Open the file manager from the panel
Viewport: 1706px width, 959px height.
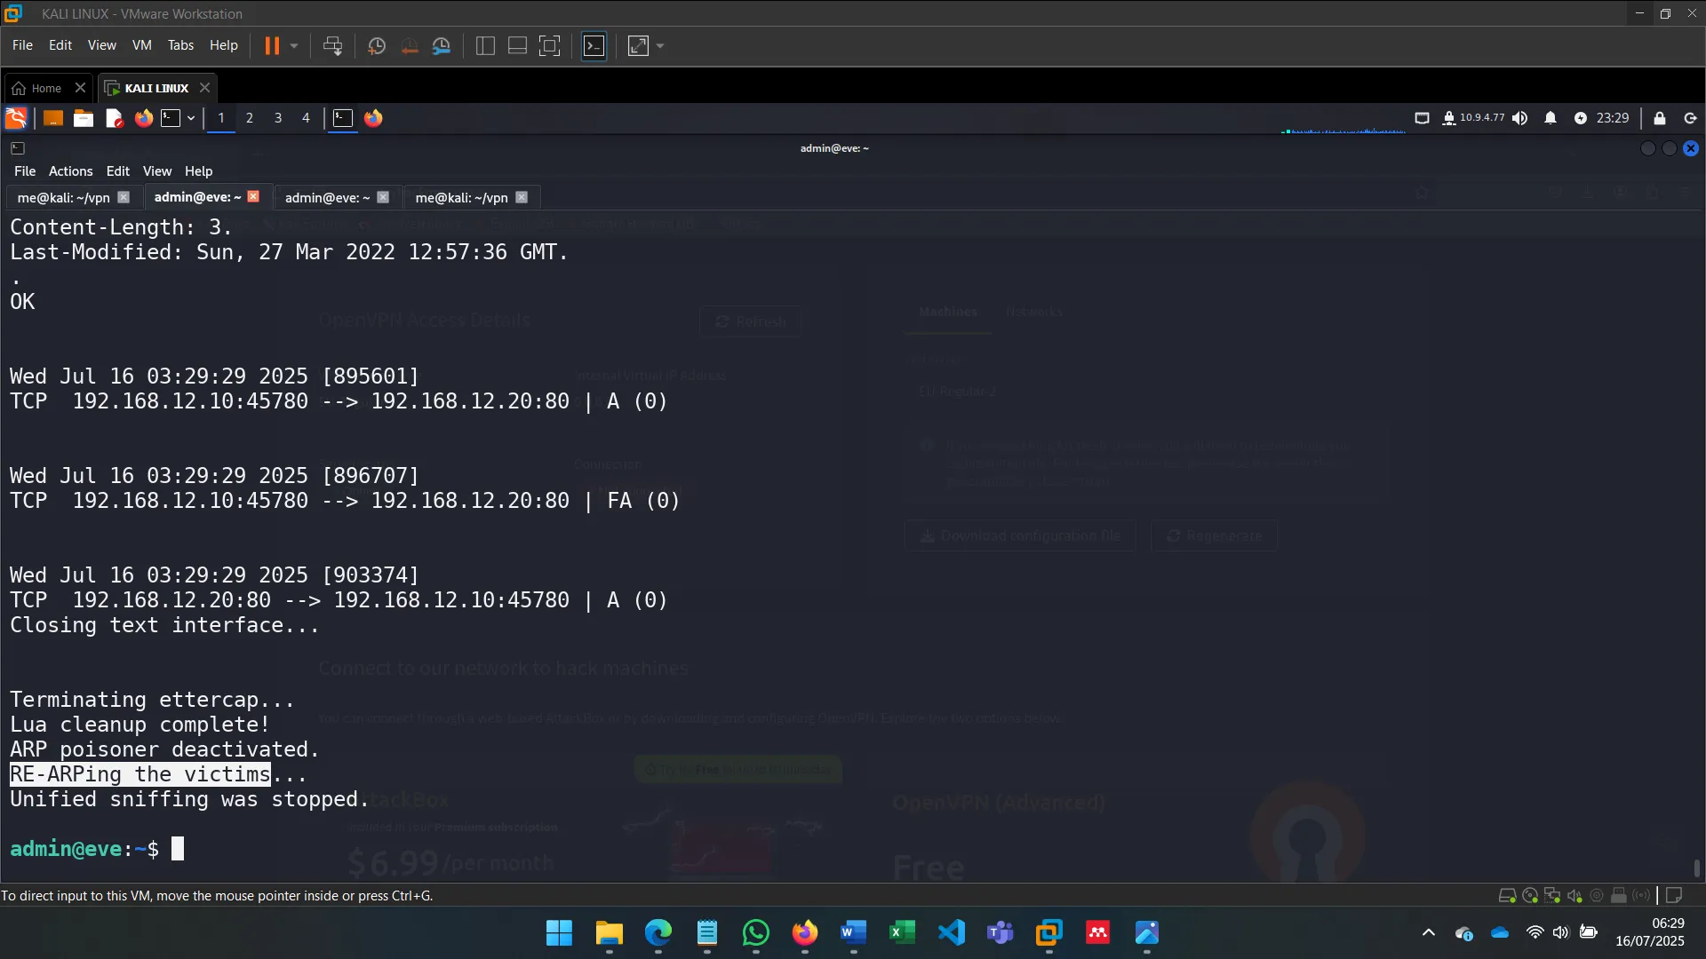pyautogui.click(x=83, y=118)
